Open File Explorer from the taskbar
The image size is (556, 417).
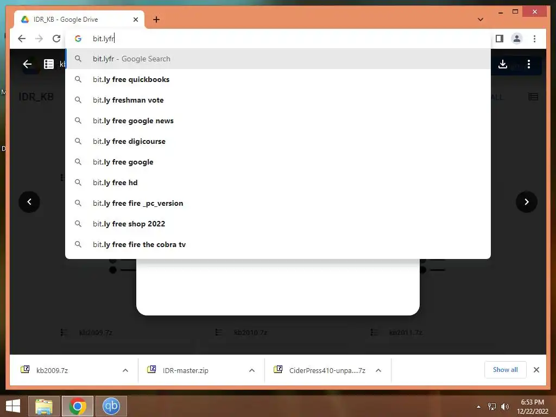(43, 406)
